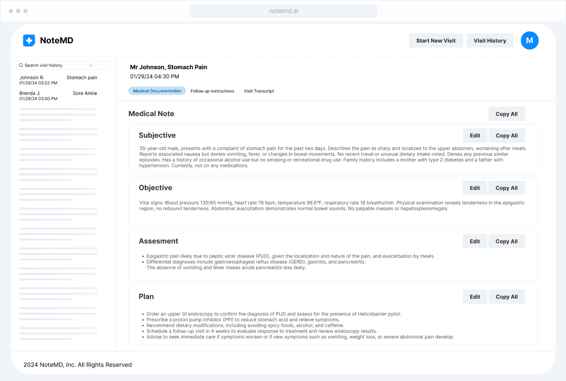Switch to Medical Documentation tab
Viewport: 566px width, 381px height.
pyautogui.click(x=157, y=91)
